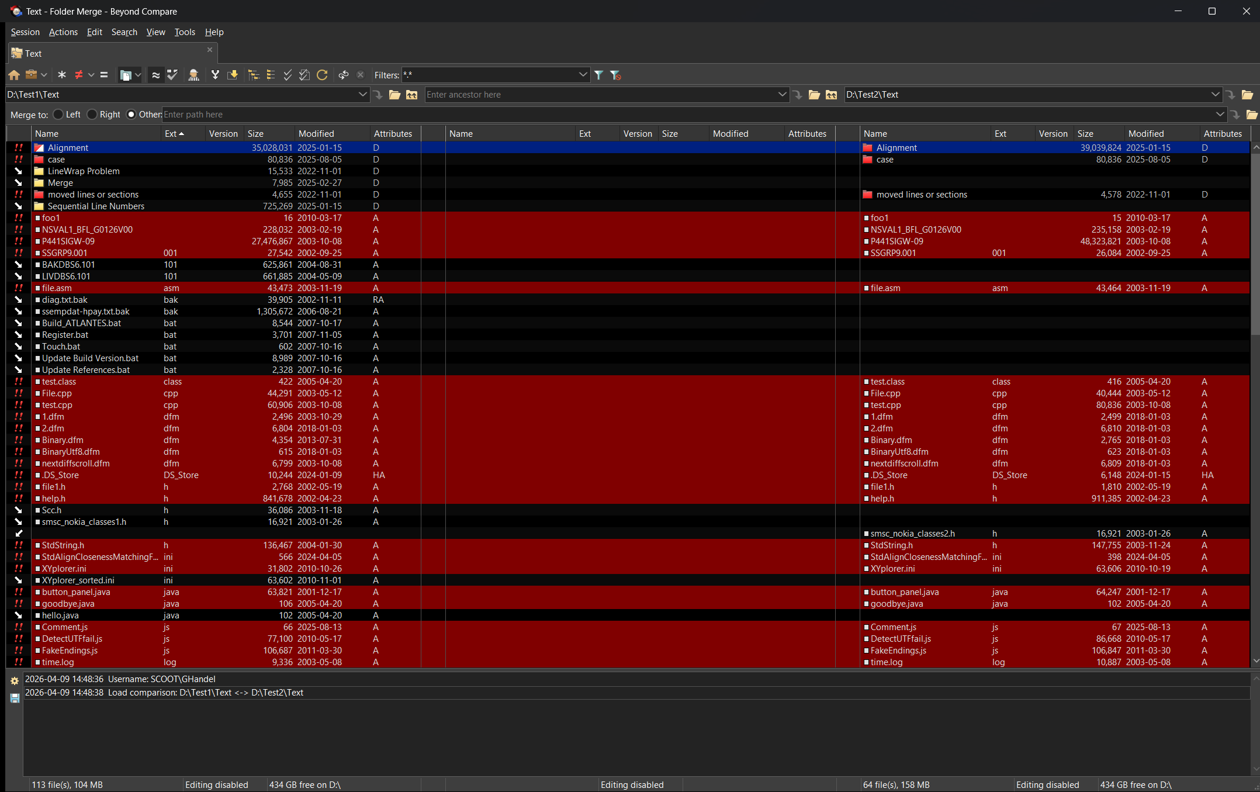This screenshot has width=1260, height=792.
Task: Click left pane Modified column header
Action: coord(333,134)
